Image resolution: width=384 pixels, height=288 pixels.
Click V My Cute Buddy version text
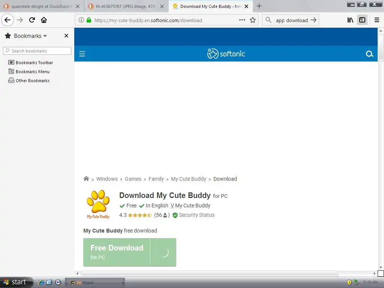(x=190, y=205)
